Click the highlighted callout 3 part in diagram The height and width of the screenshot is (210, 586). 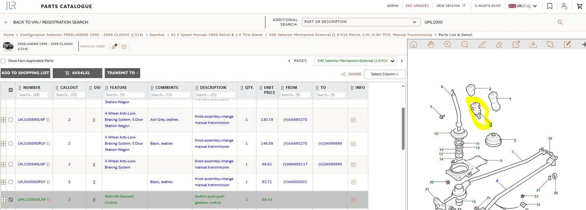click(490, 125)
